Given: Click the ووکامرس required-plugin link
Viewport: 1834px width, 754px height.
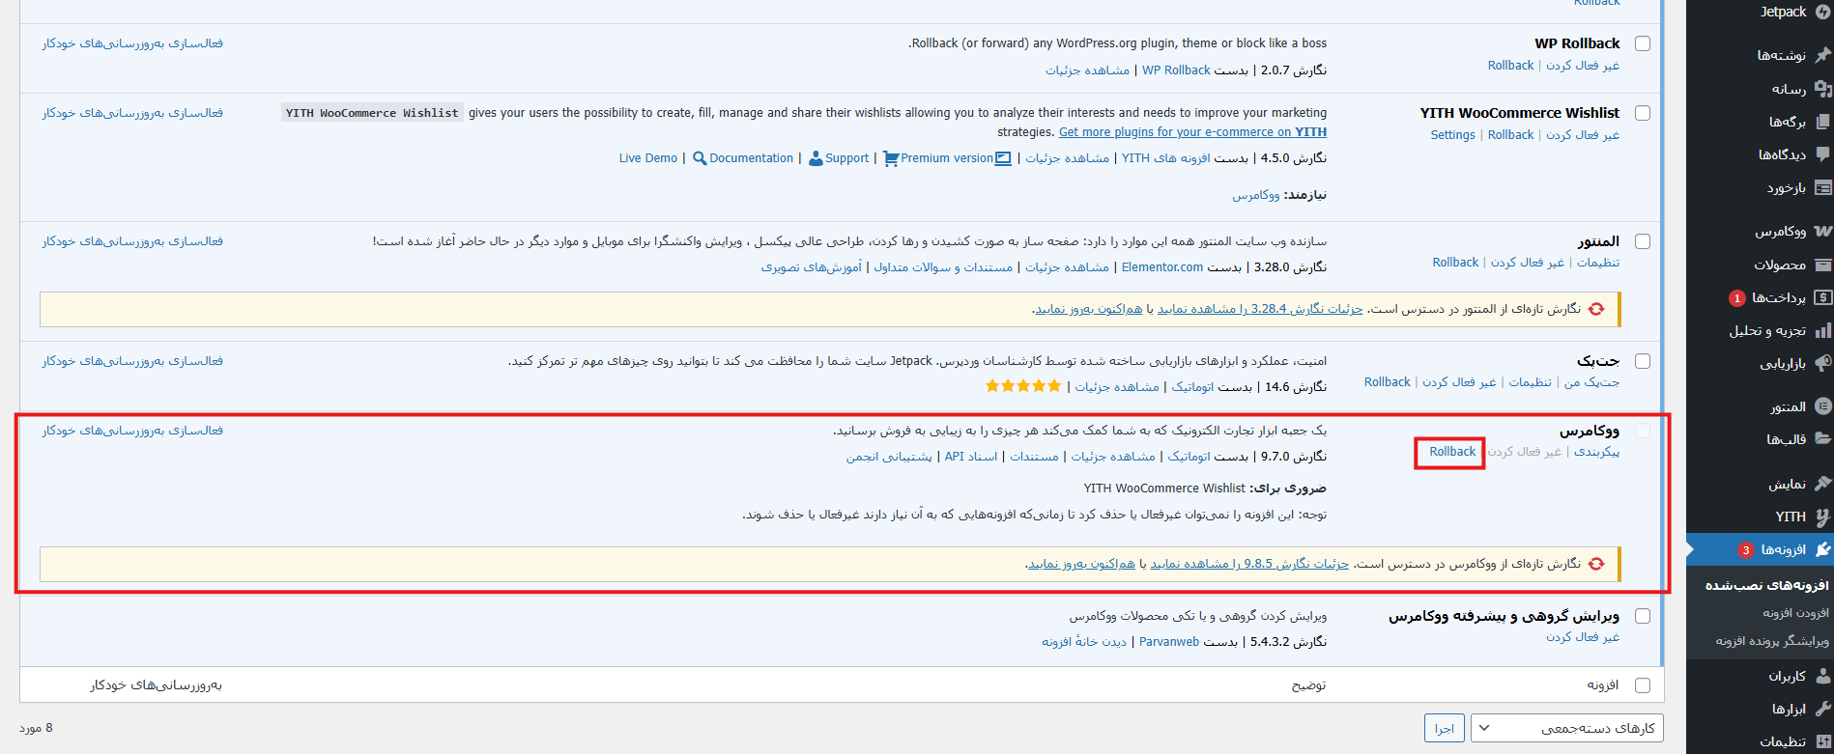Looking at the screenshot, I should point(1256,195).
